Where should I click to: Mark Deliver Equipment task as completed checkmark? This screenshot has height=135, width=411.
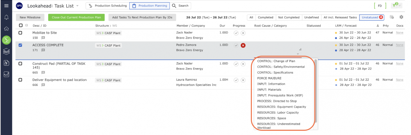pyautogui.click(x=236, y=80)
